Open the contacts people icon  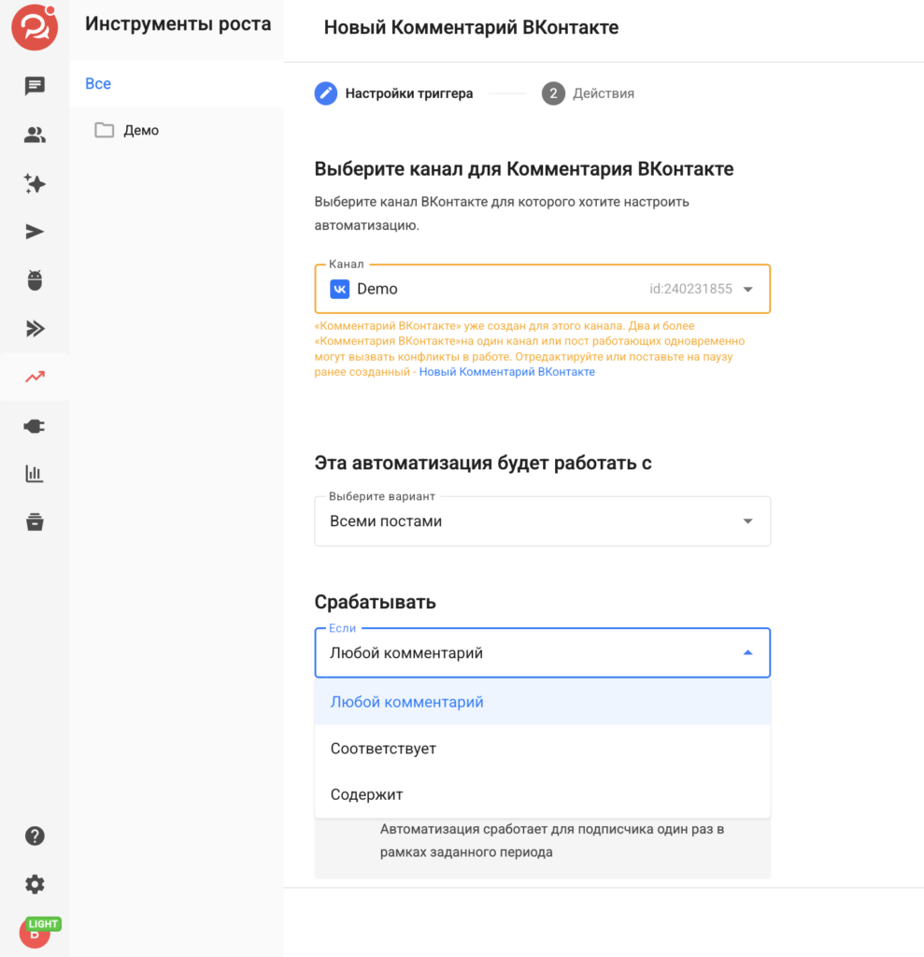35,135
